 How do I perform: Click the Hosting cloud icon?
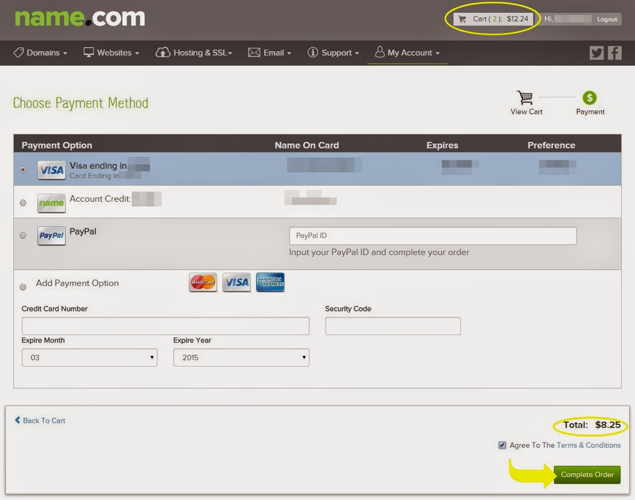pos(163,52)
